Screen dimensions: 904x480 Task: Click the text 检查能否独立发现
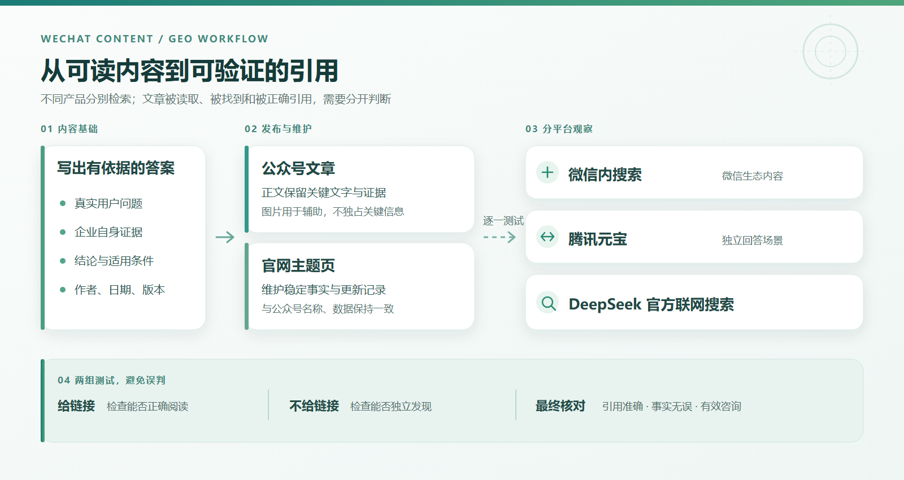click(x=391, y=407)
